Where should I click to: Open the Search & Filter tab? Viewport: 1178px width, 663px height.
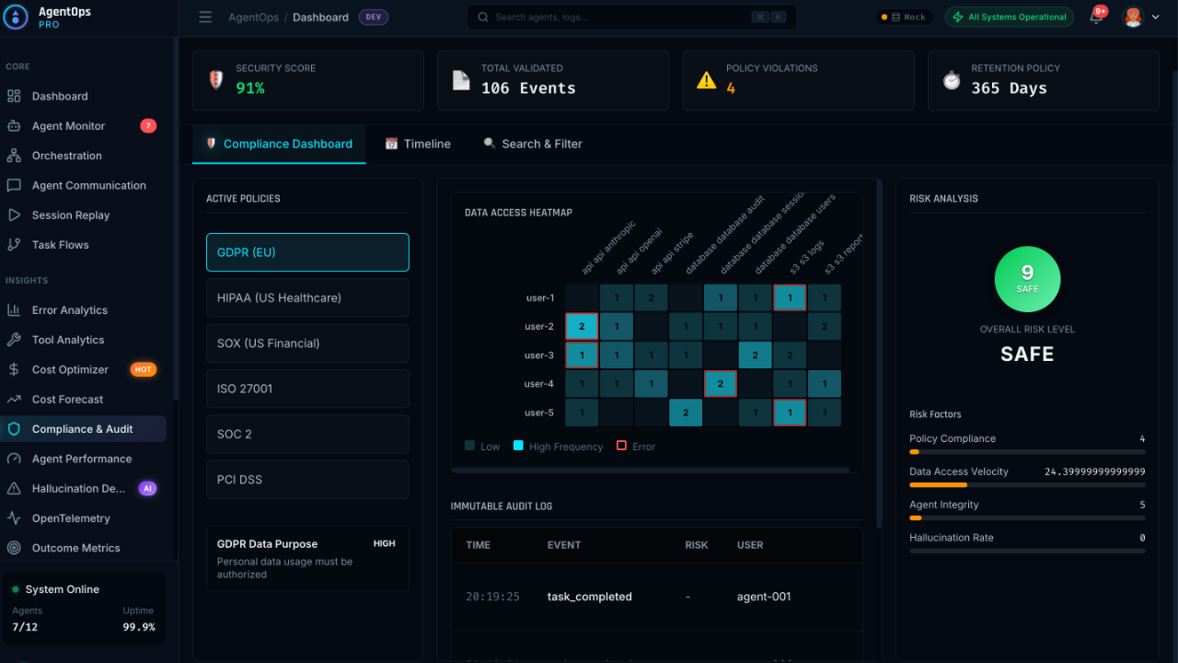click(532, 144)
